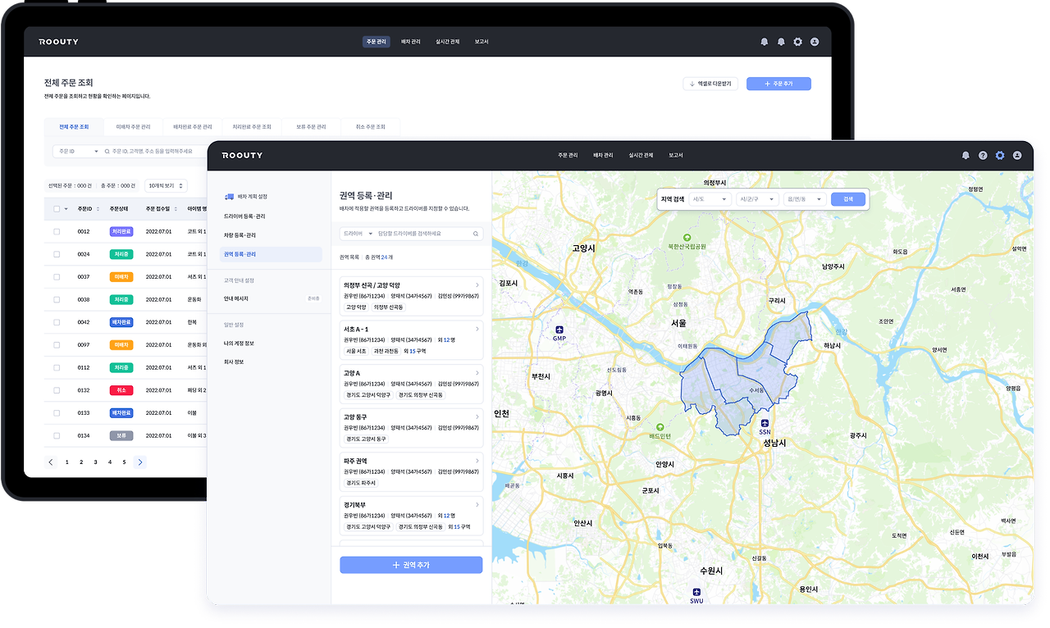Click the truck icon beside 배차 계획 설정
1050x628 pixels.
click(229, 197)
